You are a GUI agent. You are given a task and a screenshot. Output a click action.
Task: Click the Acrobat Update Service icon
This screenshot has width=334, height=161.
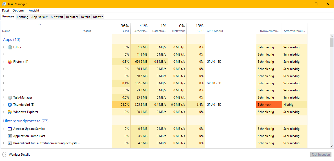(x=10, y=129)
